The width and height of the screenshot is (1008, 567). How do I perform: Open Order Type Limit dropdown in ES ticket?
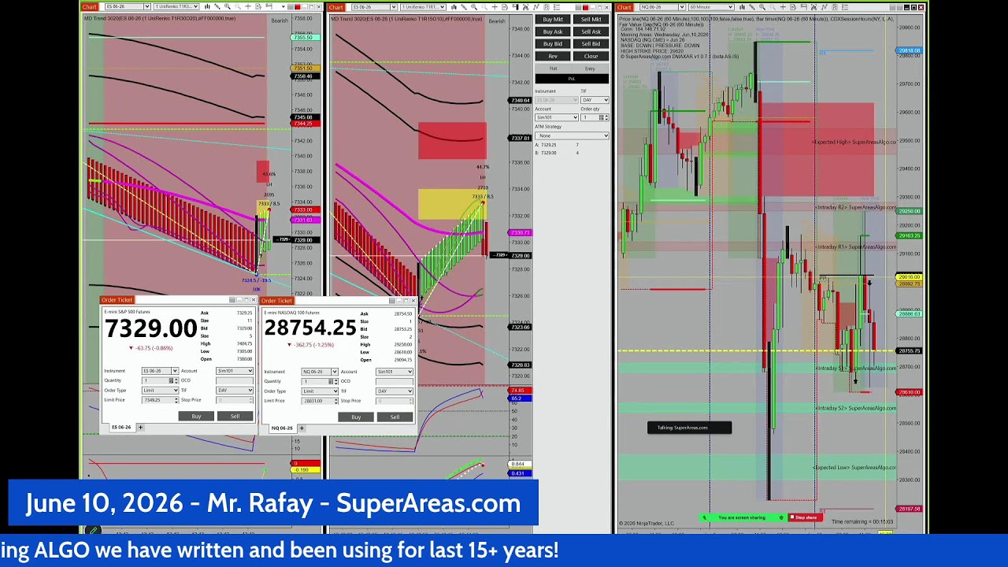[x=160, y=390]
